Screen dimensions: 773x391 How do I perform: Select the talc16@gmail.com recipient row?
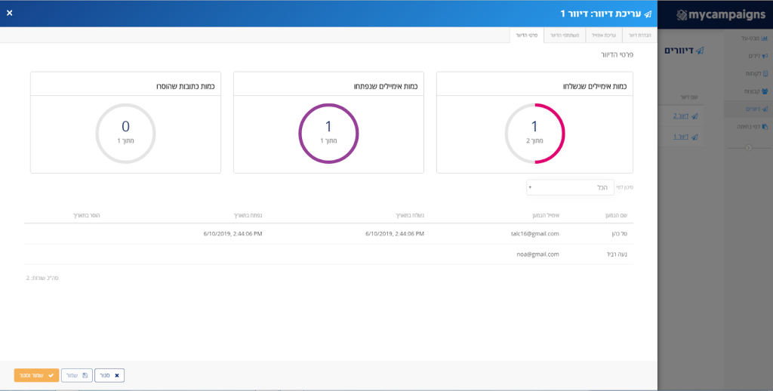328,234
